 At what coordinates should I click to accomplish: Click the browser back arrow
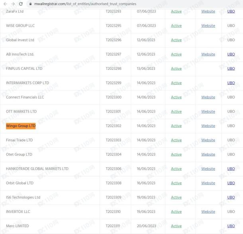pyautogui.click(x=4, y=4)
